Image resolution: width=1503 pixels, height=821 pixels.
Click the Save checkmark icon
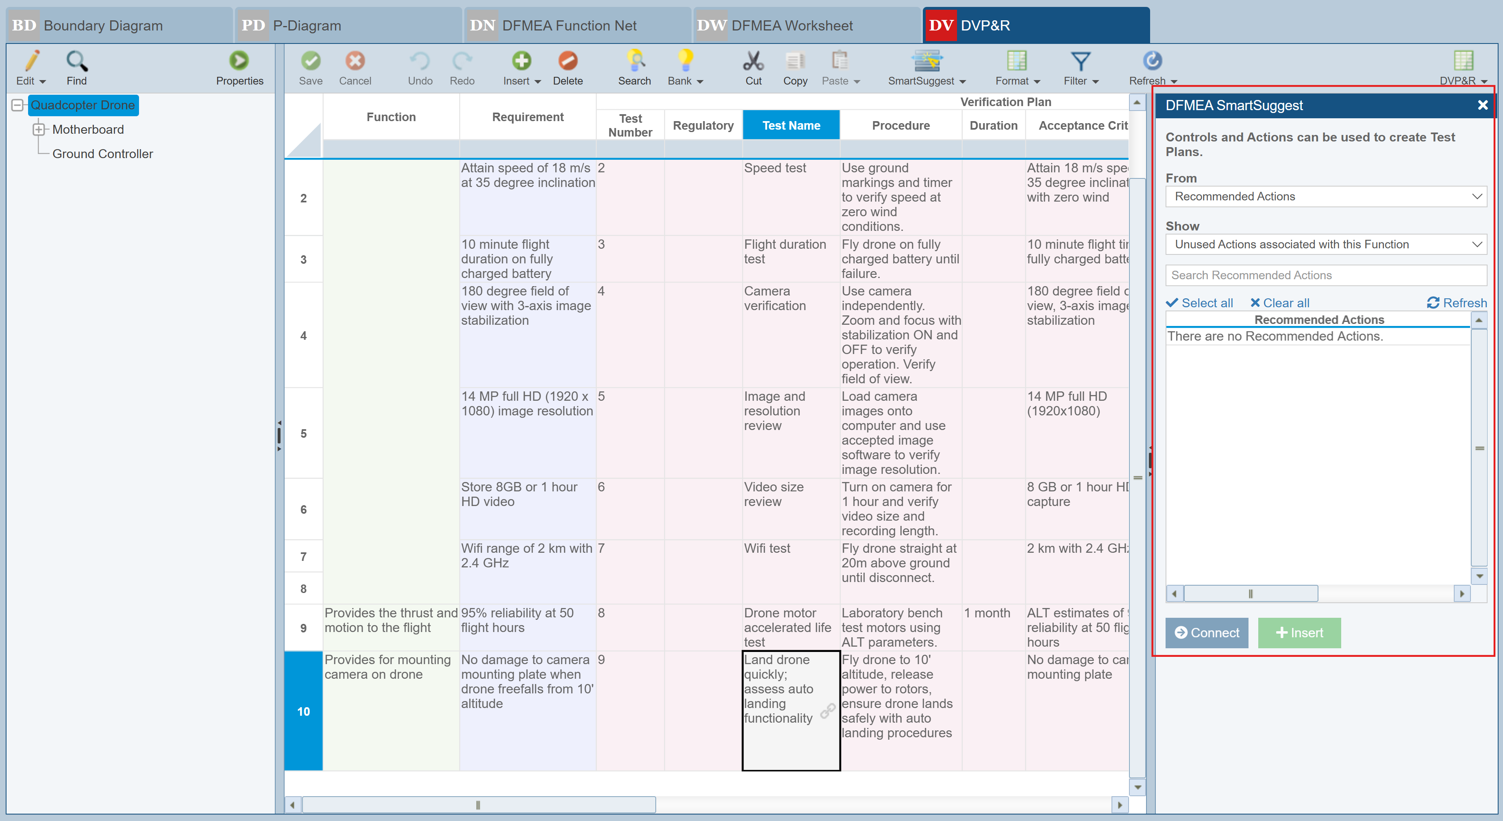coord(311,61)
